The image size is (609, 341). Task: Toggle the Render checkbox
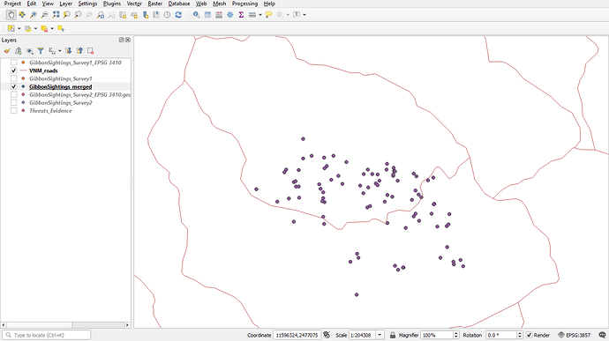pos(529,335)
